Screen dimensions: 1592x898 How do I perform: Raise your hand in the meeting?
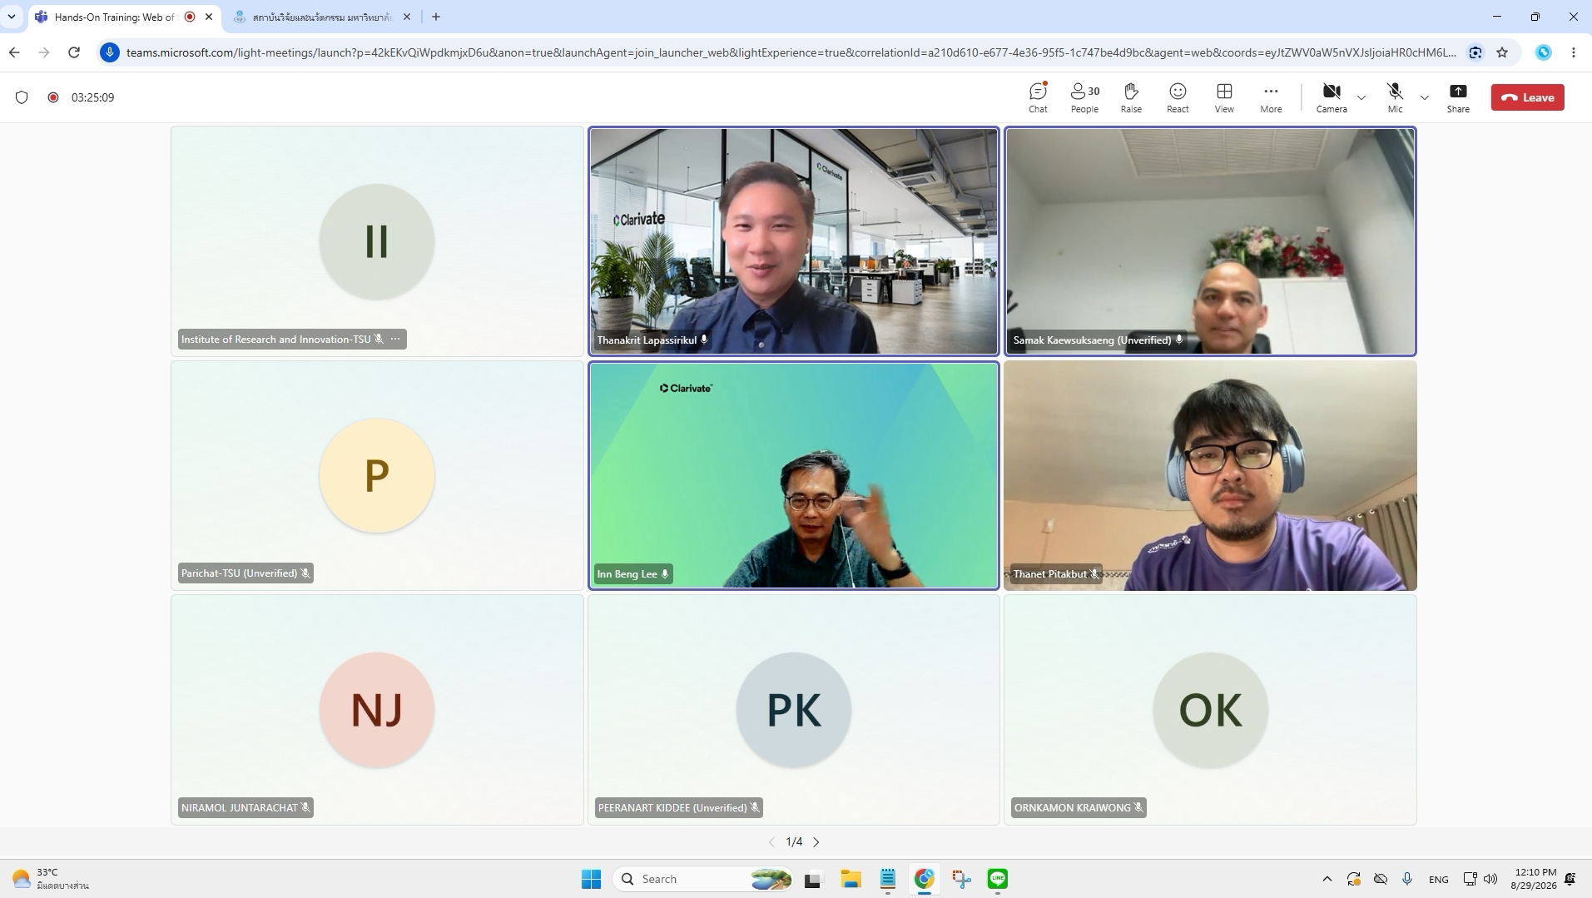(x=1131, y=97)
